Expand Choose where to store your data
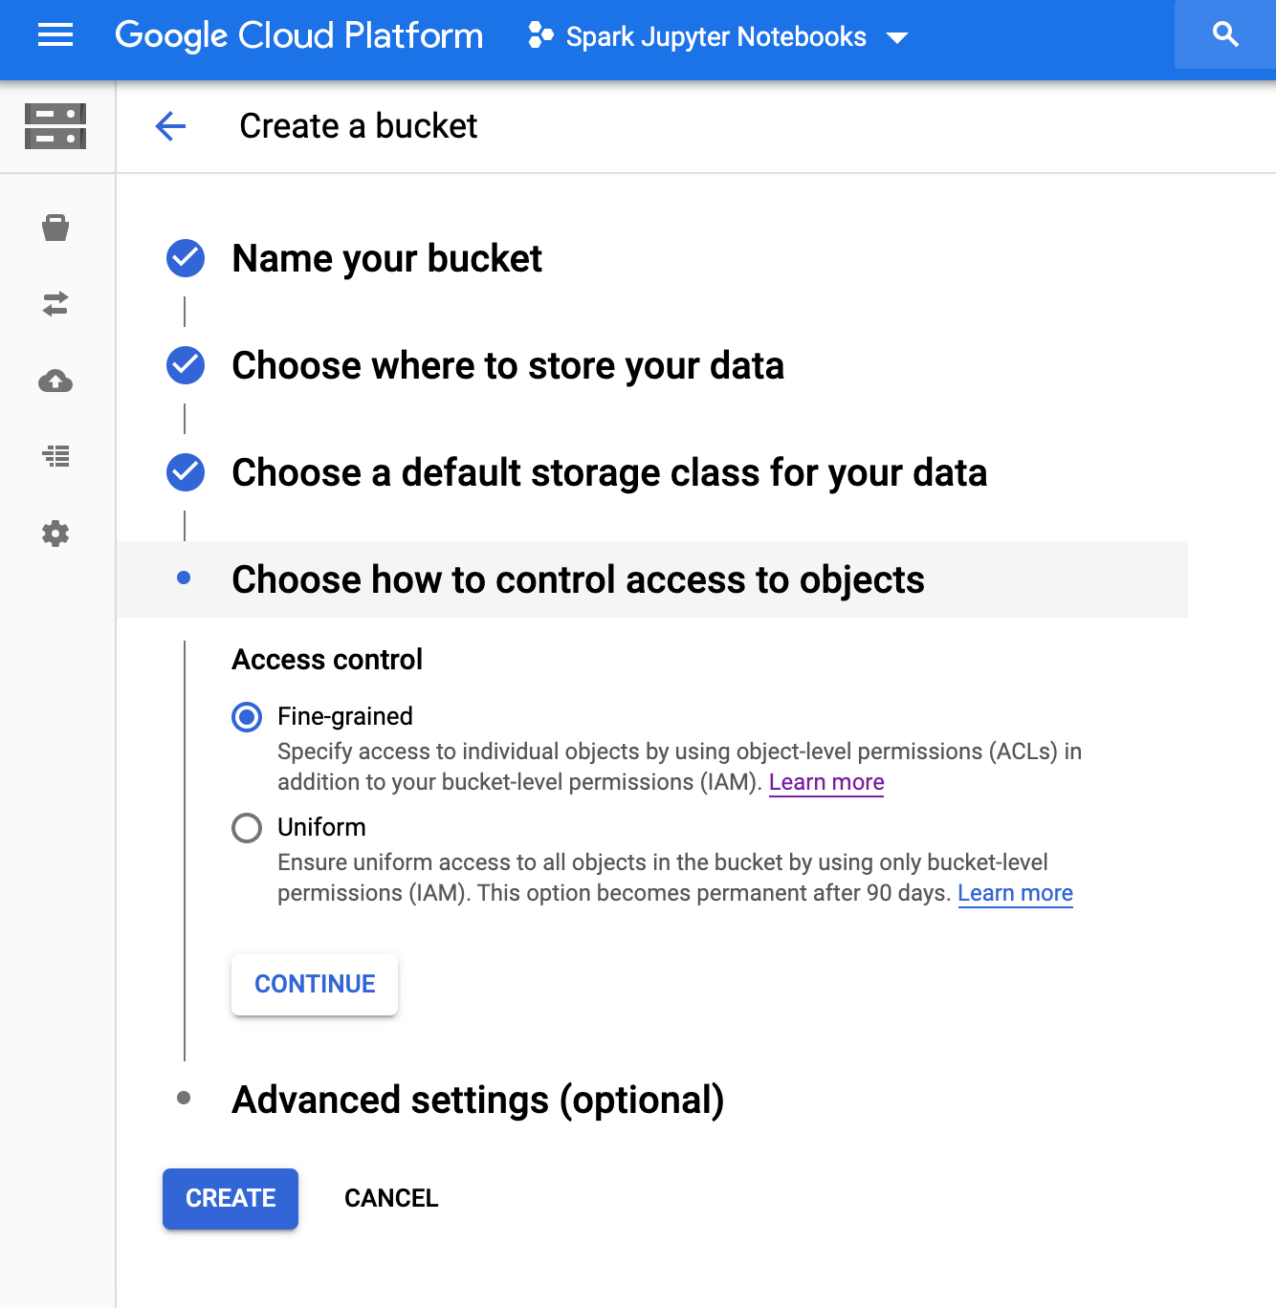This screenshot has height=1308, width=1276. (507, 366)
